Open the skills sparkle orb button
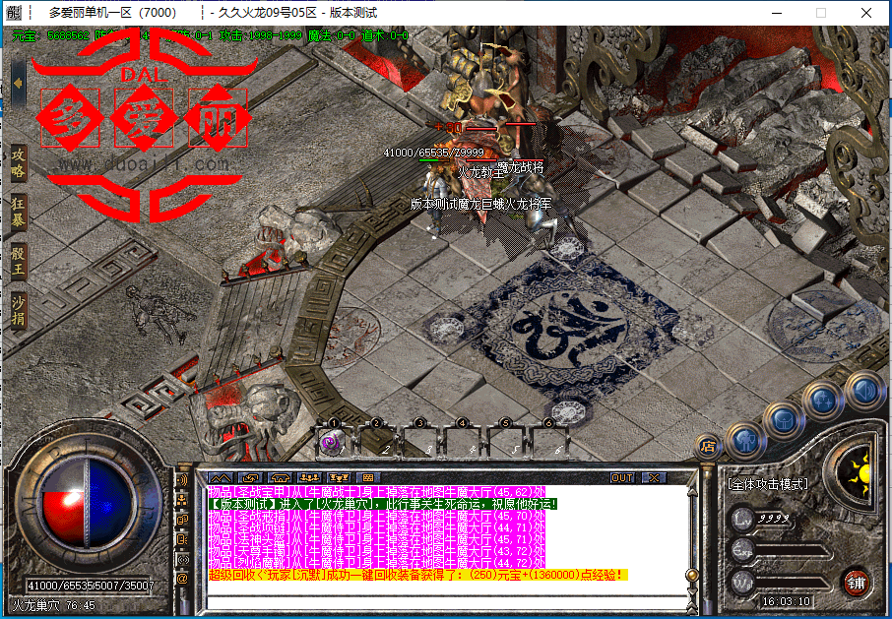The height and width of the screenshot is (619, 892). 822,401
